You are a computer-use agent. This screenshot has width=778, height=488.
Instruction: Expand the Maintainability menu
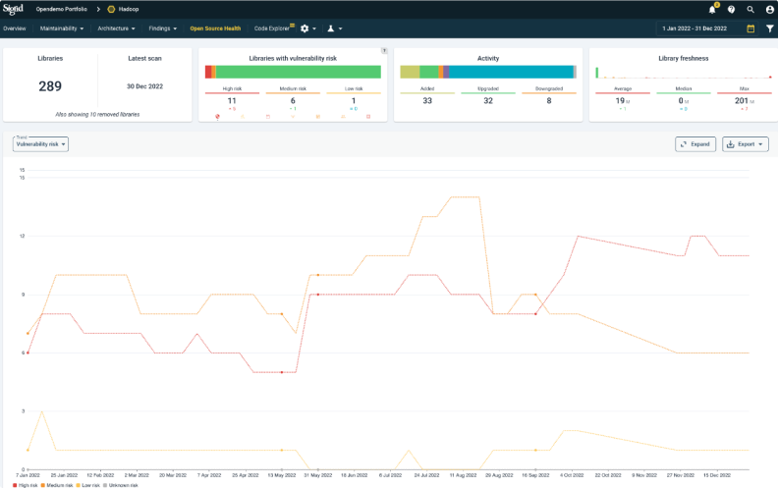click(62, 28)
